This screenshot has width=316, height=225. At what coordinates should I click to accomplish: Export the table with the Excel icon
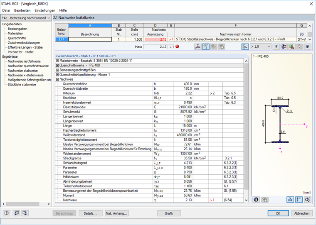pos(292,46)
